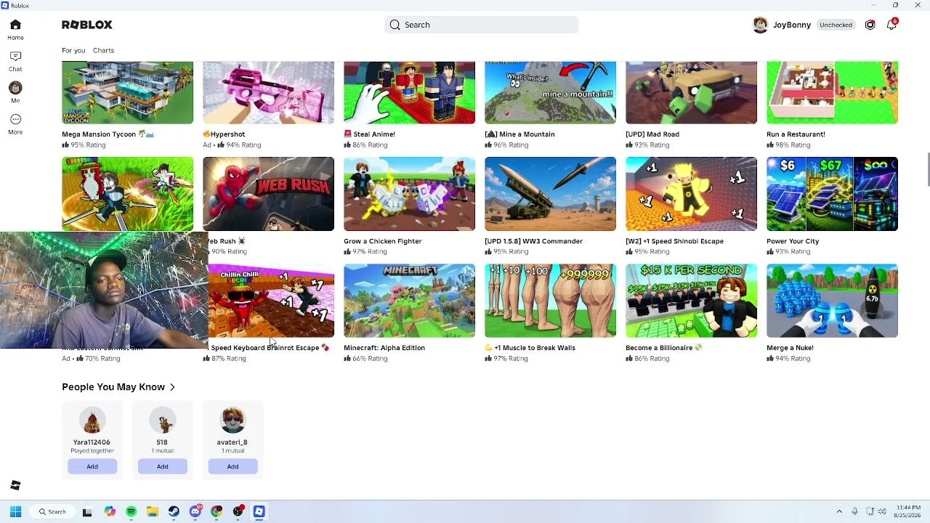Click the '[UPD] Mad Road' title text
The image size is (930, 523).
[x=652, y=134]
